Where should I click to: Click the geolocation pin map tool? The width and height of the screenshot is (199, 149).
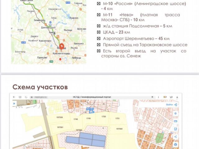pyautogui.click(x=175, y=113)
